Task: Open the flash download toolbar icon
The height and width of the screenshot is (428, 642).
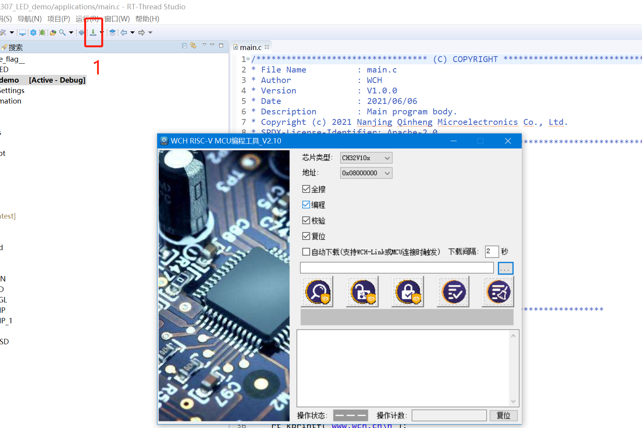Action: 93,33
